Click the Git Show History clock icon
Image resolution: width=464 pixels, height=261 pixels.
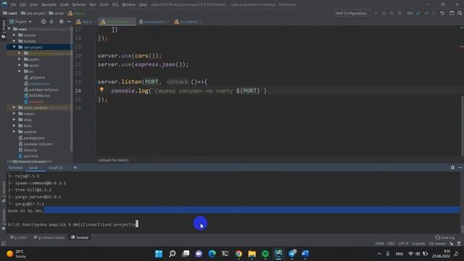434,13
